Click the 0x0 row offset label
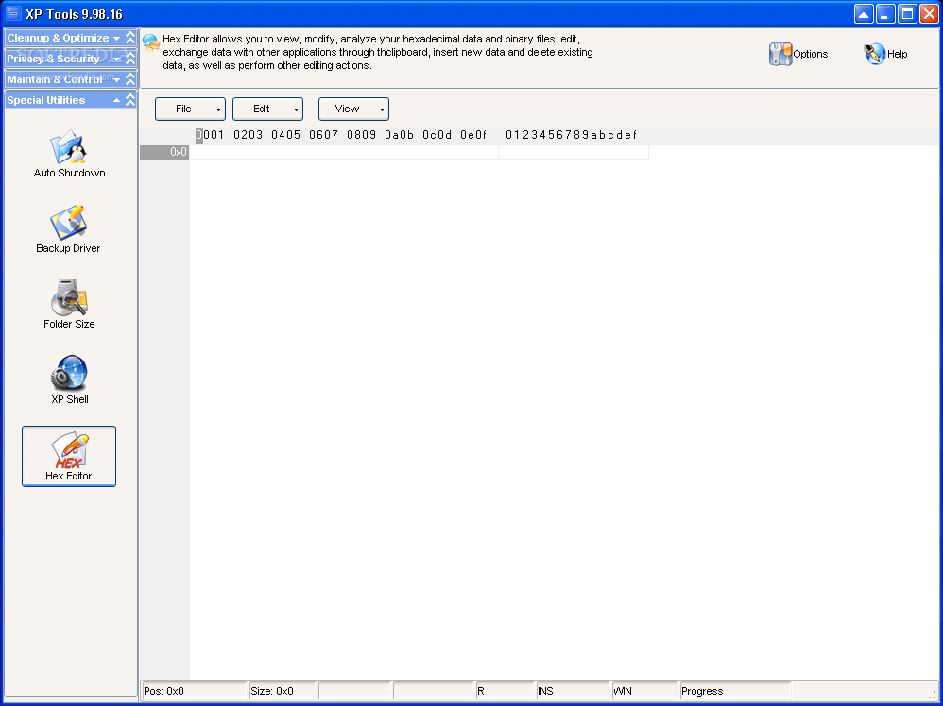The image size is (943, 706). [x=164, y=152]
